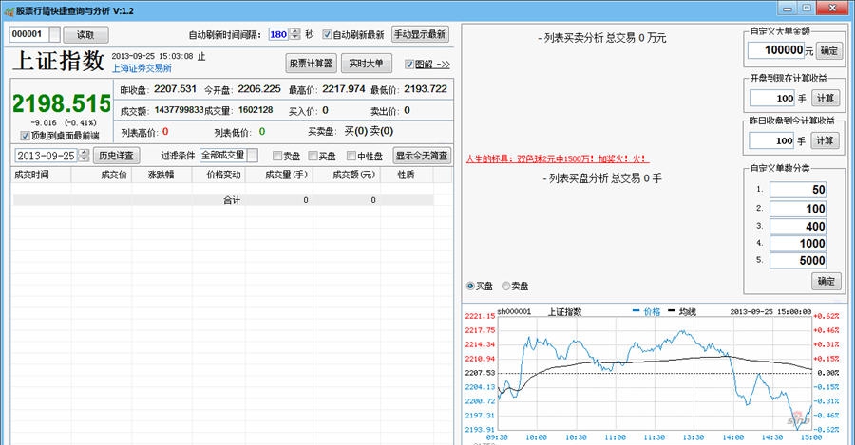Click the 读取 button to load stock
This screenshot has height=445, width=855.
pos(79,34)
